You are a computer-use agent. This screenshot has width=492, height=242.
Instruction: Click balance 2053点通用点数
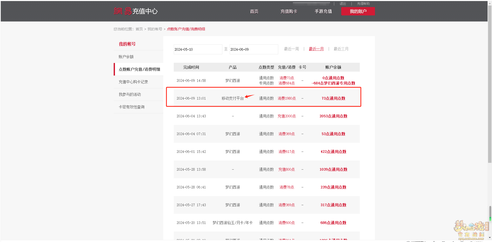pyautogui.click(x=333, y=116)
